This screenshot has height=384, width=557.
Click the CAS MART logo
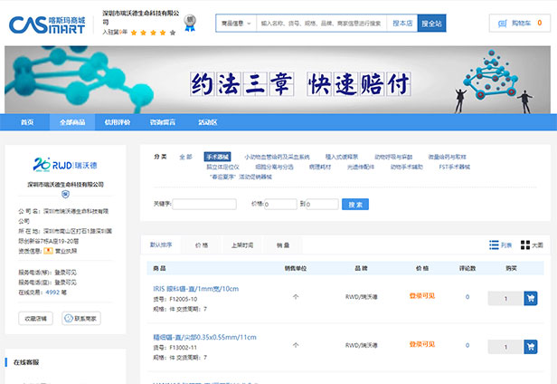coord(46,23)
